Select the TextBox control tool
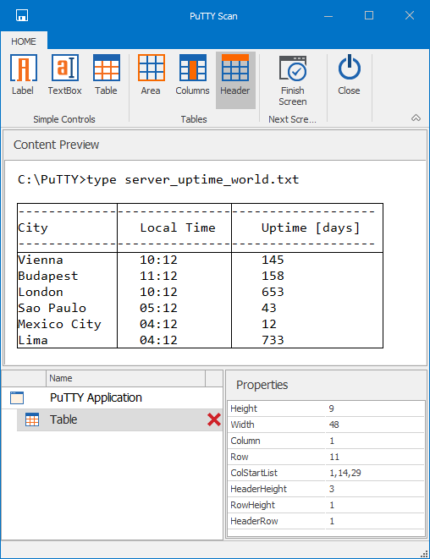Screen dimensions: 430x559 click(x=64, y=75)
